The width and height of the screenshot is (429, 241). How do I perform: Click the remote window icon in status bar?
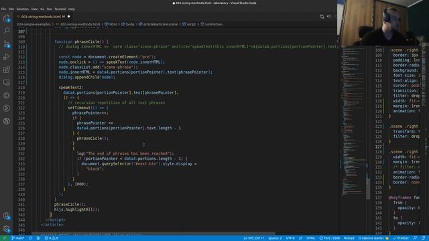[4, 238]
